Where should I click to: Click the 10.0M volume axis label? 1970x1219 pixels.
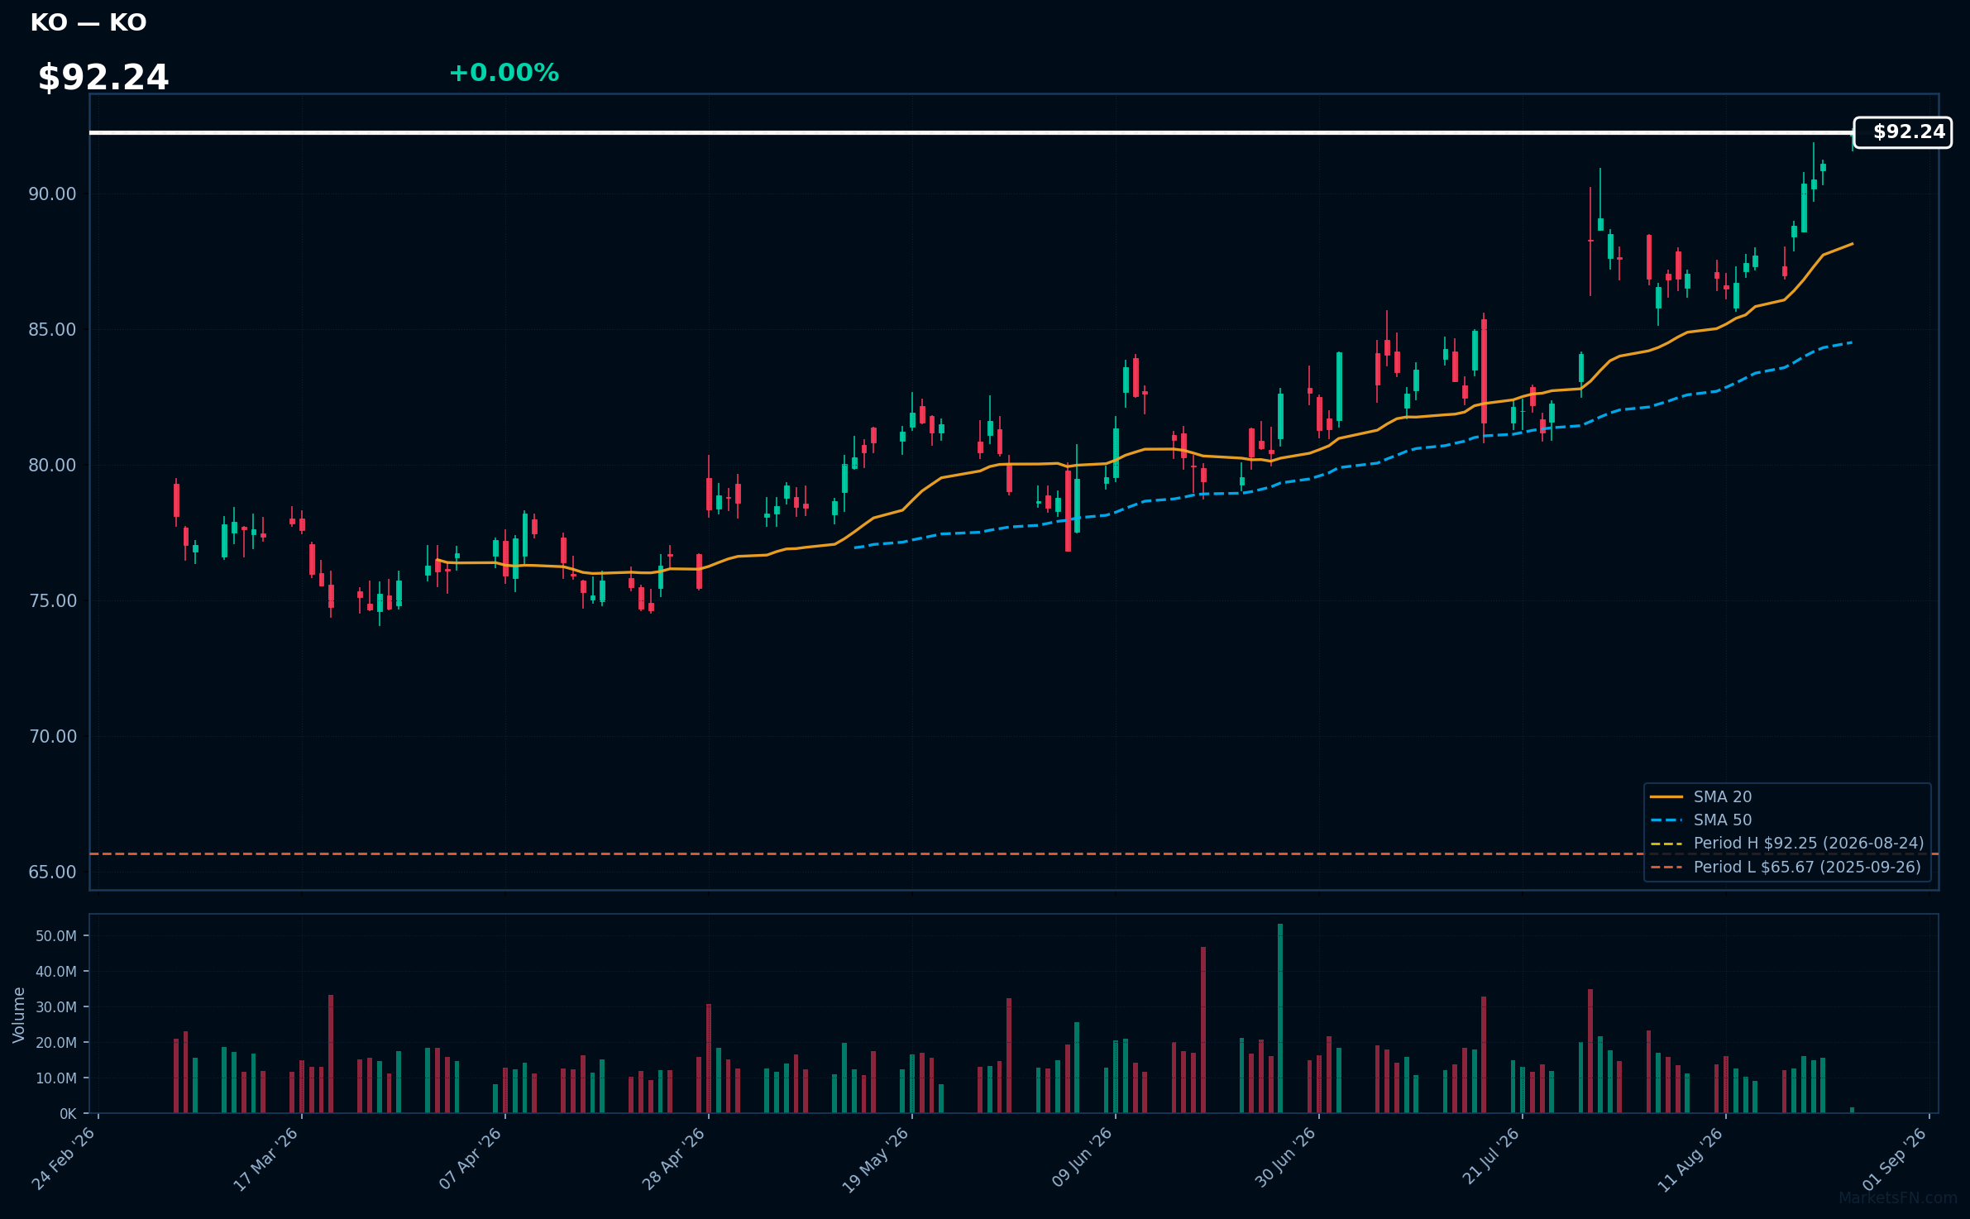coord(55,1078)
